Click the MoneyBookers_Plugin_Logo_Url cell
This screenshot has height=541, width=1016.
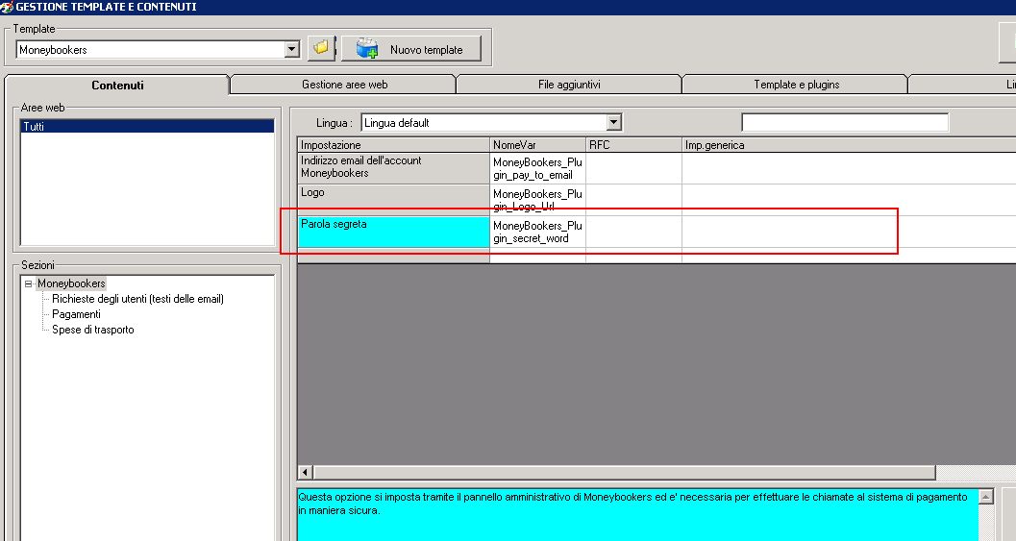point(537,200)
